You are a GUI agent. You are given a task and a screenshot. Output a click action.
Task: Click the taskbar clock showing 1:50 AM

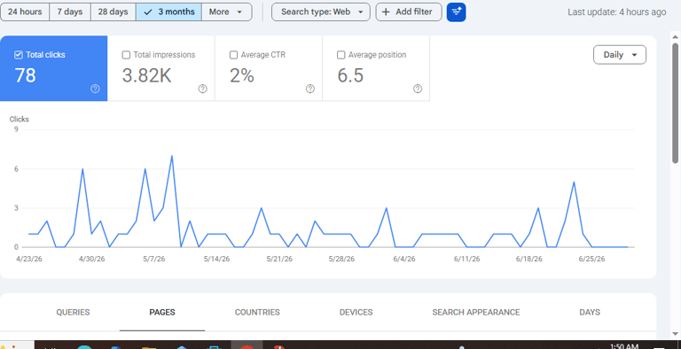(624, 346)
